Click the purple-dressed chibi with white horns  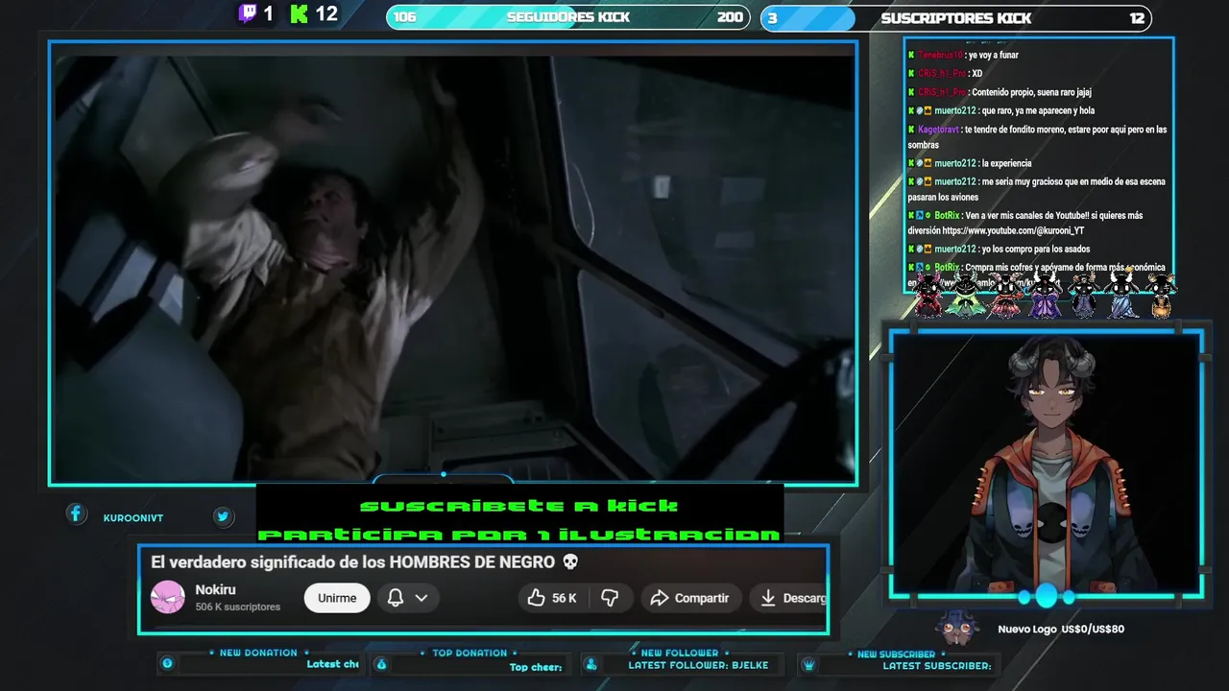(1045, 295)
